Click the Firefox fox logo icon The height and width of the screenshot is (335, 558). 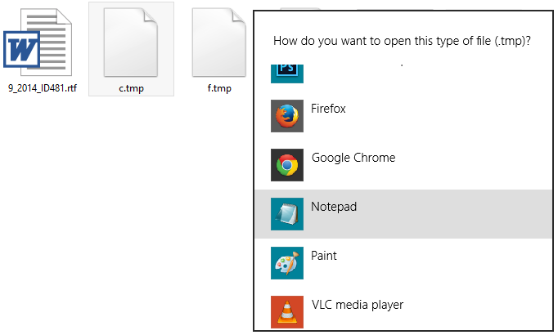(287, 116)
